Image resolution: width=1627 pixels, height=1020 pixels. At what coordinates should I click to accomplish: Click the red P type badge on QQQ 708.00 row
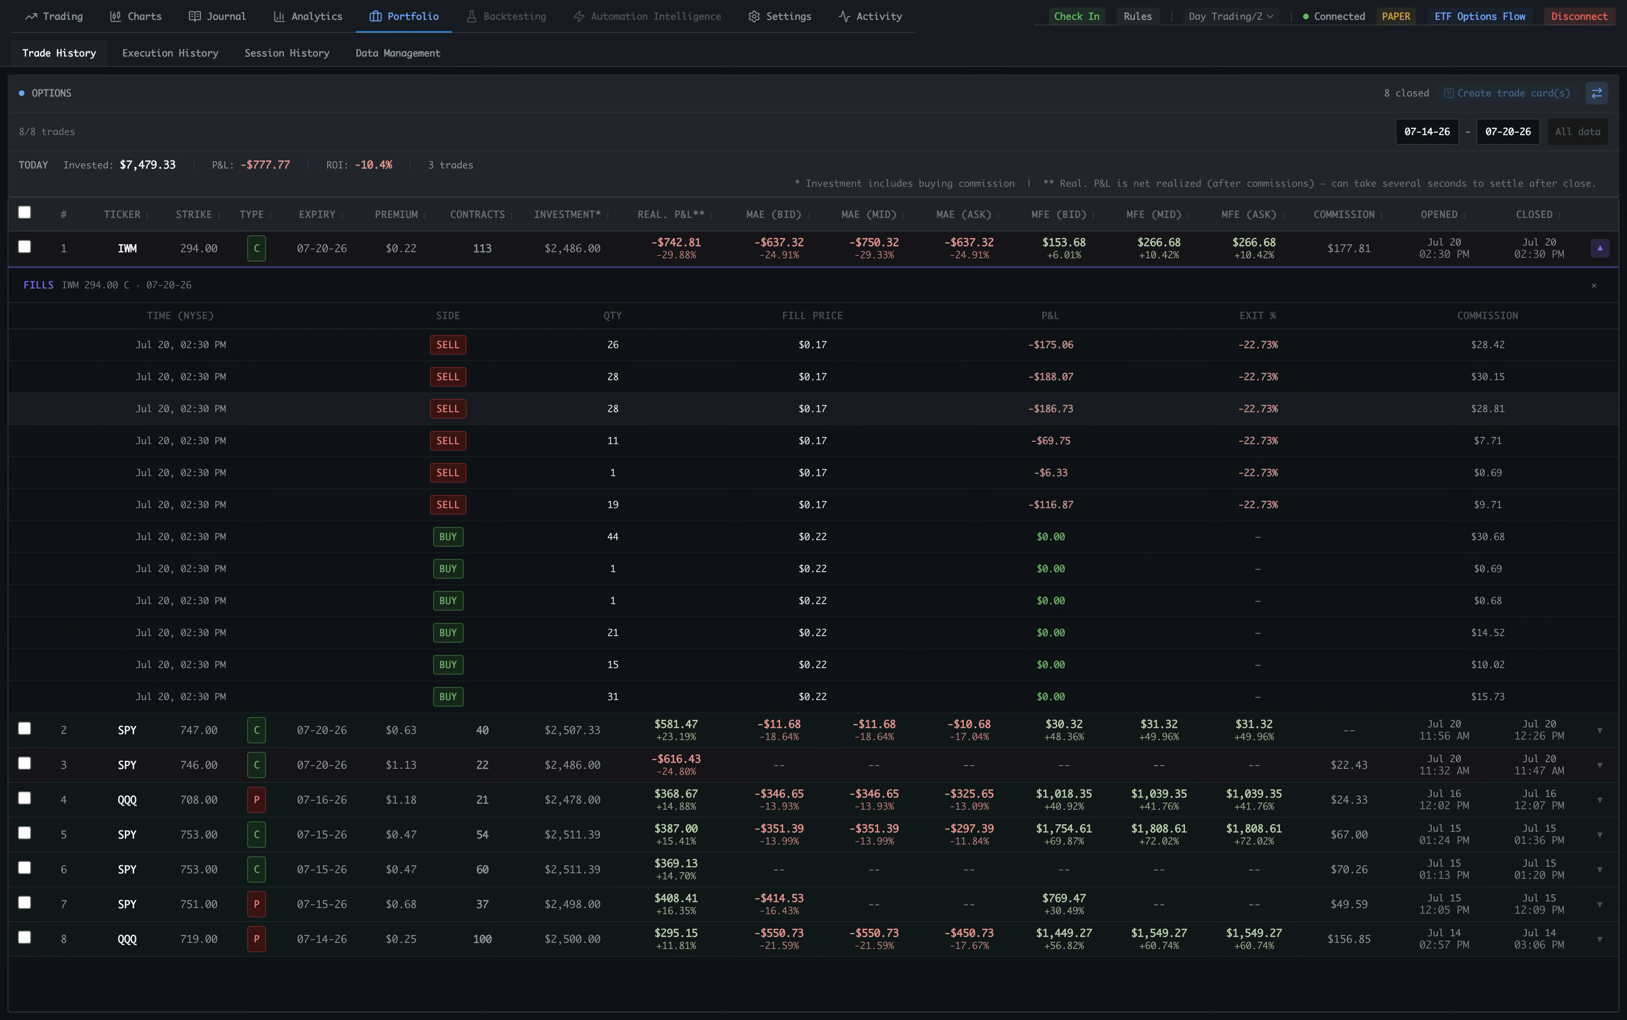click(x=257, y=800)
